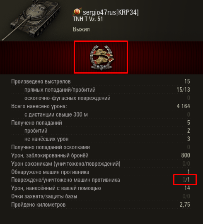
Task: Select the не нанёсших урон row
Action: coord(101,139)
